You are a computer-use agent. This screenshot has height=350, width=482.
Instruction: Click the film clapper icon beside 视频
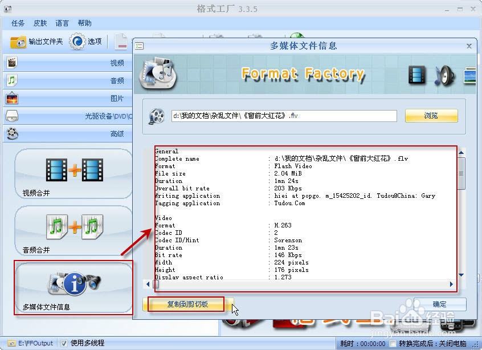point(12,63)
